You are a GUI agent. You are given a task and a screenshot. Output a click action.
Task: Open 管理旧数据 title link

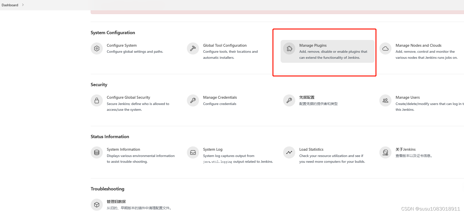[116, 202]
